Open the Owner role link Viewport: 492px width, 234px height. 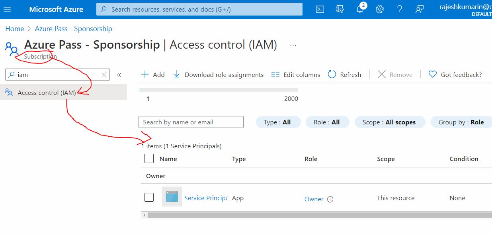pos(314,199)
